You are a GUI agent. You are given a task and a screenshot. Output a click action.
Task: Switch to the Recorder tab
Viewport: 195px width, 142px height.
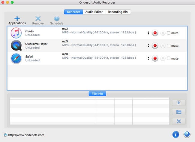click(x=73, y=12)
